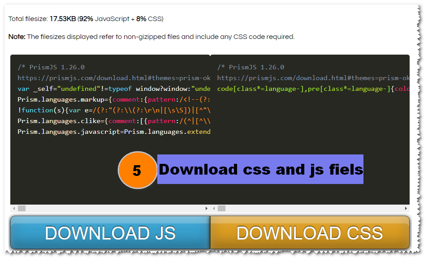The height and width of the screenshot is (261, 428).
Task: Click the Prism.languages.markup code line
Action: point(114,99)
